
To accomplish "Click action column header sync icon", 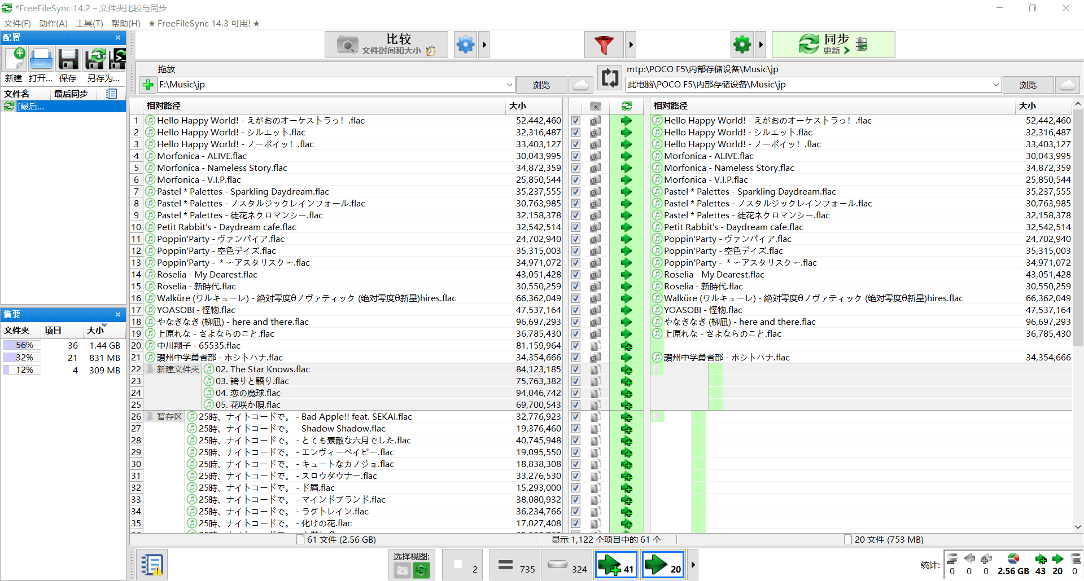I will tap(627, 106).
